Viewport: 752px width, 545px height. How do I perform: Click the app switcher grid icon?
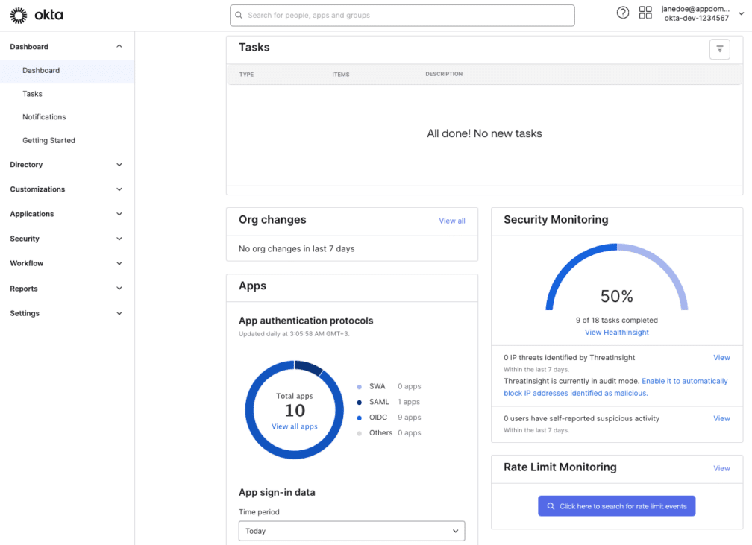click(645, 13)
